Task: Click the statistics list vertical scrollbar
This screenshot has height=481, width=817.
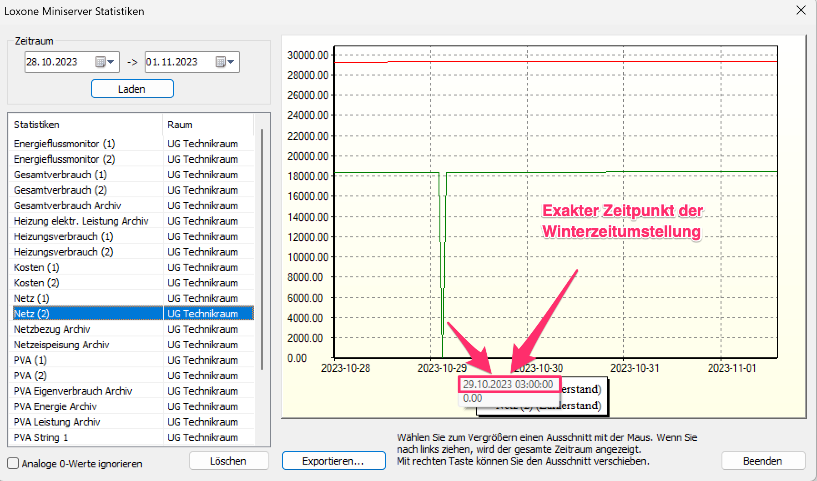Action: coord(262,249)
